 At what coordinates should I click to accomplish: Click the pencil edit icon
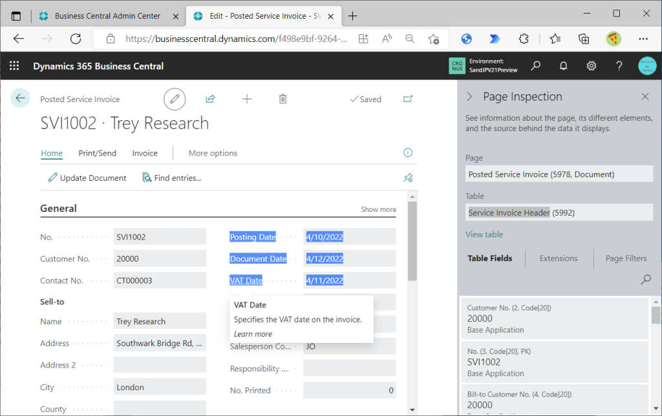coord(175,99)
